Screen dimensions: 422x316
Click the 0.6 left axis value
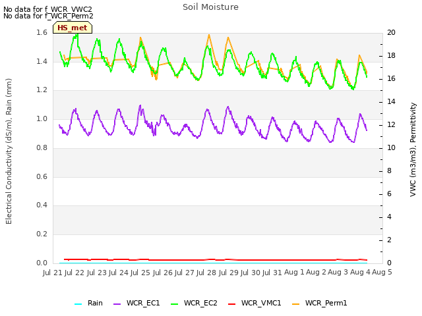pyautogui.click(x=42, y=177)
